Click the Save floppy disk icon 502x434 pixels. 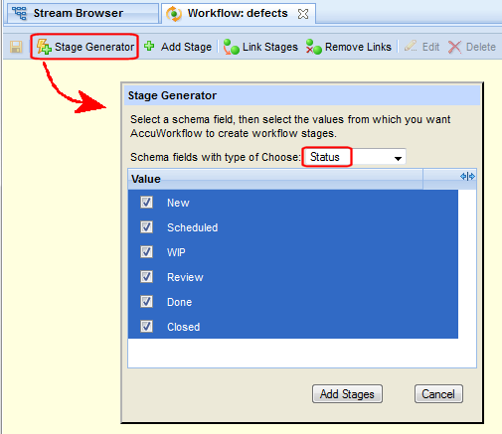pyautogui.click(x=16, y=47)
